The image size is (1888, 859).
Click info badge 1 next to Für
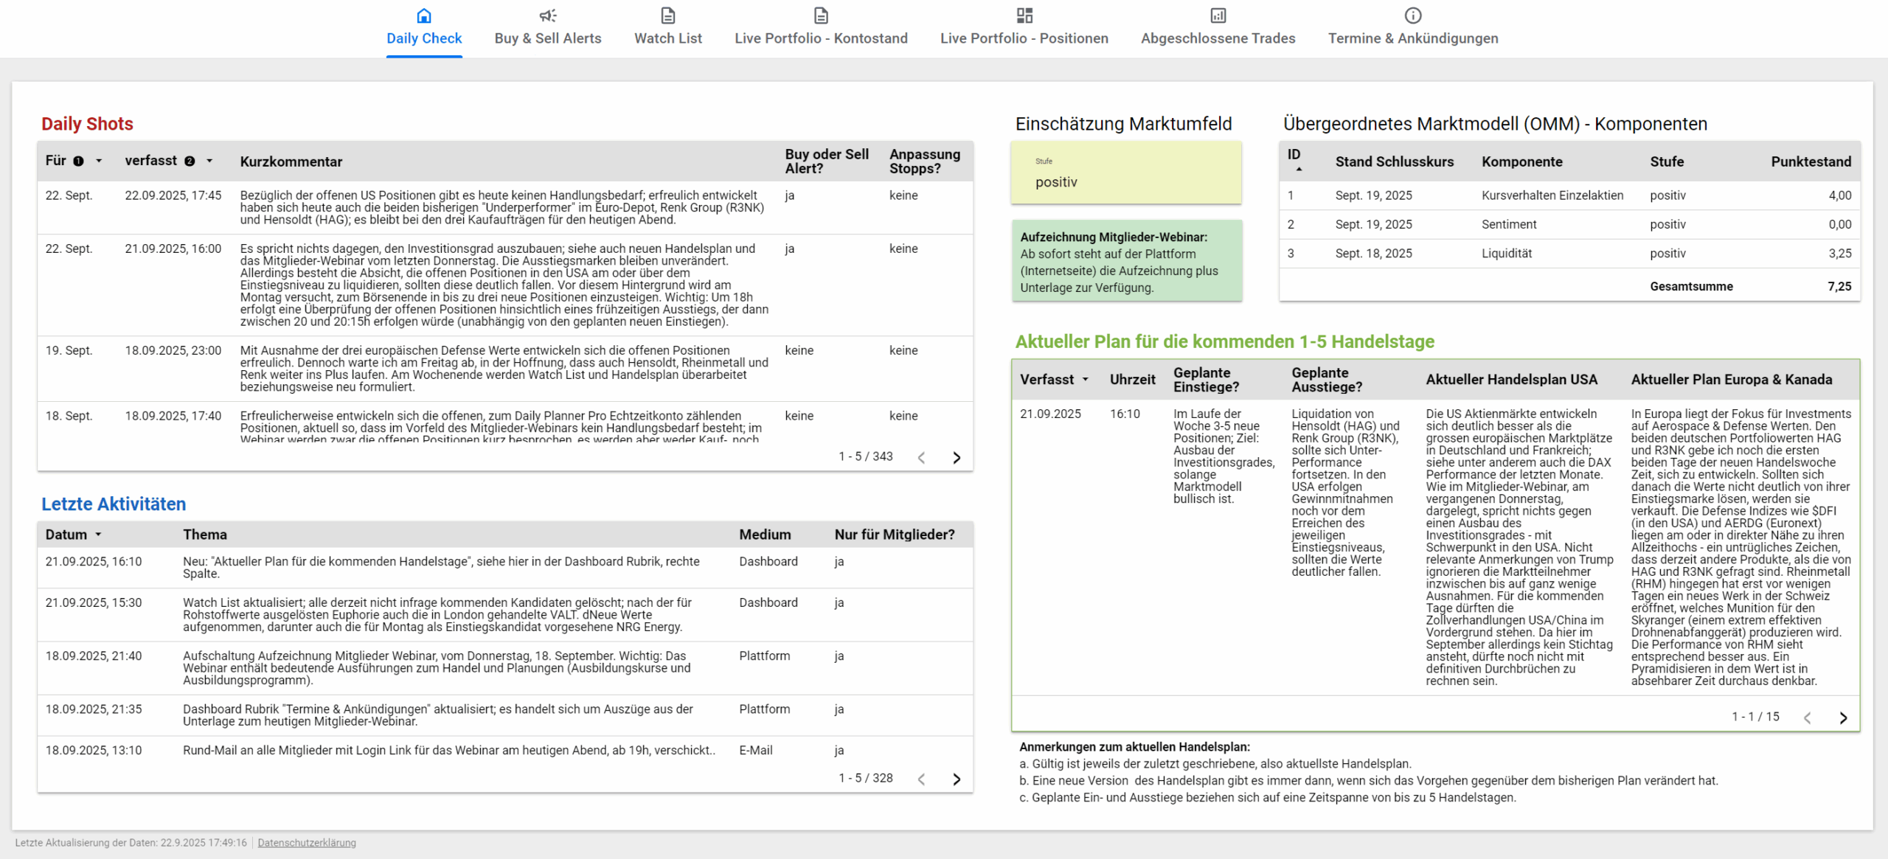tap(78, 161)
